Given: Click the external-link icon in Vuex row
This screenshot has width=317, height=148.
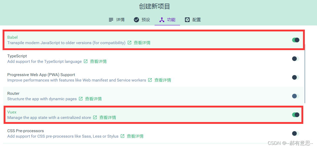Looking at the screenshot, I should coord(95,117).
